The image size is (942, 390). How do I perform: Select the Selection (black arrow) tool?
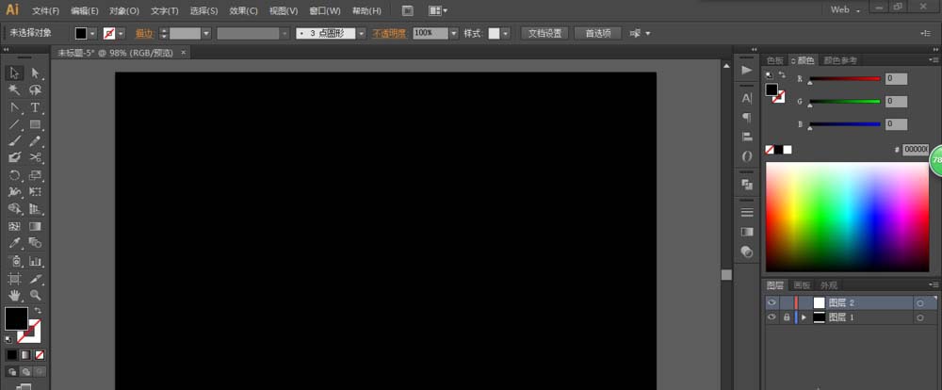click(x=14, y=73)
